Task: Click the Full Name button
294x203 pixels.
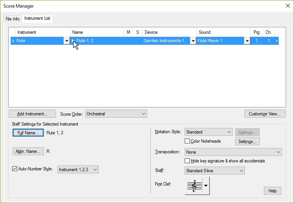Action: [28, 133]
